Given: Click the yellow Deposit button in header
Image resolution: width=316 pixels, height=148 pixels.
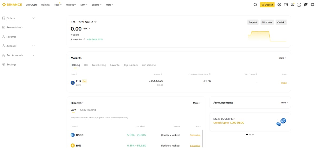Looking at the screenshot, I should [x=267, y=5].
